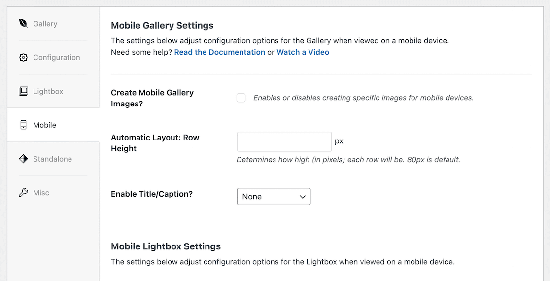Focus the Row Height input field
The height and width of the screenshot is (281, 550).
point(284,141)
